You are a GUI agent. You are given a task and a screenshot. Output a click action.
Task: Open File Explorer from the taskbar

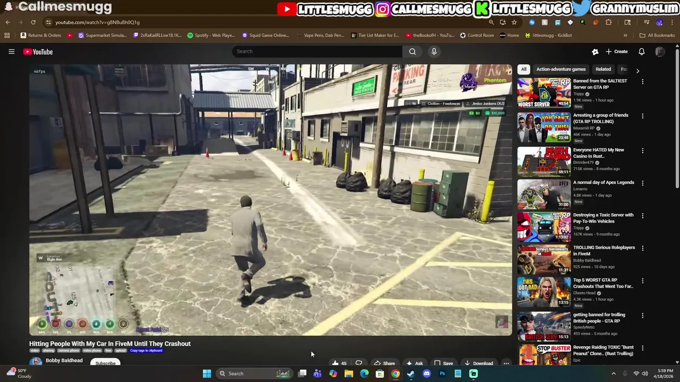pos(348,374)
